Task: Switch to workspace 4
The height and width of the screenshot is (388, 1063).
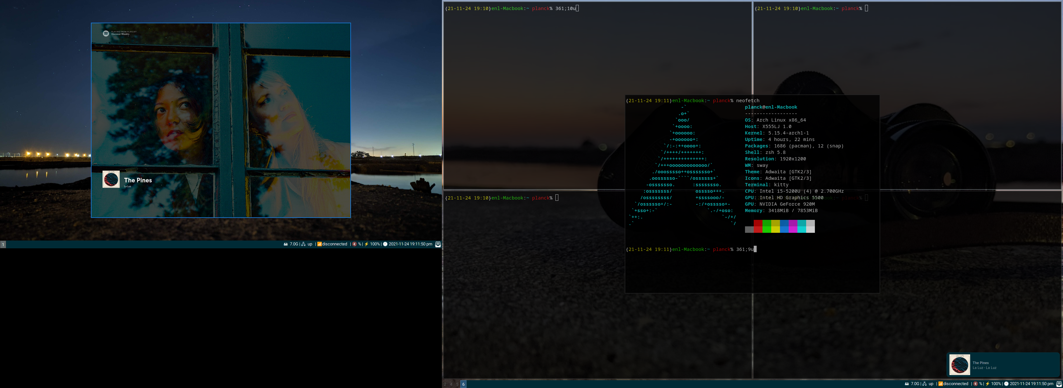Action: pos(451,384)
